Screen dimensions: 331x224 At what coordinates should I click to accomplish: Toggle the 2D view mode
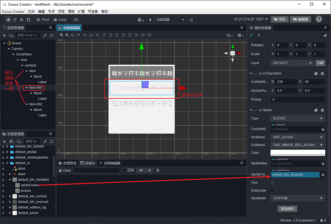point(76,20)
